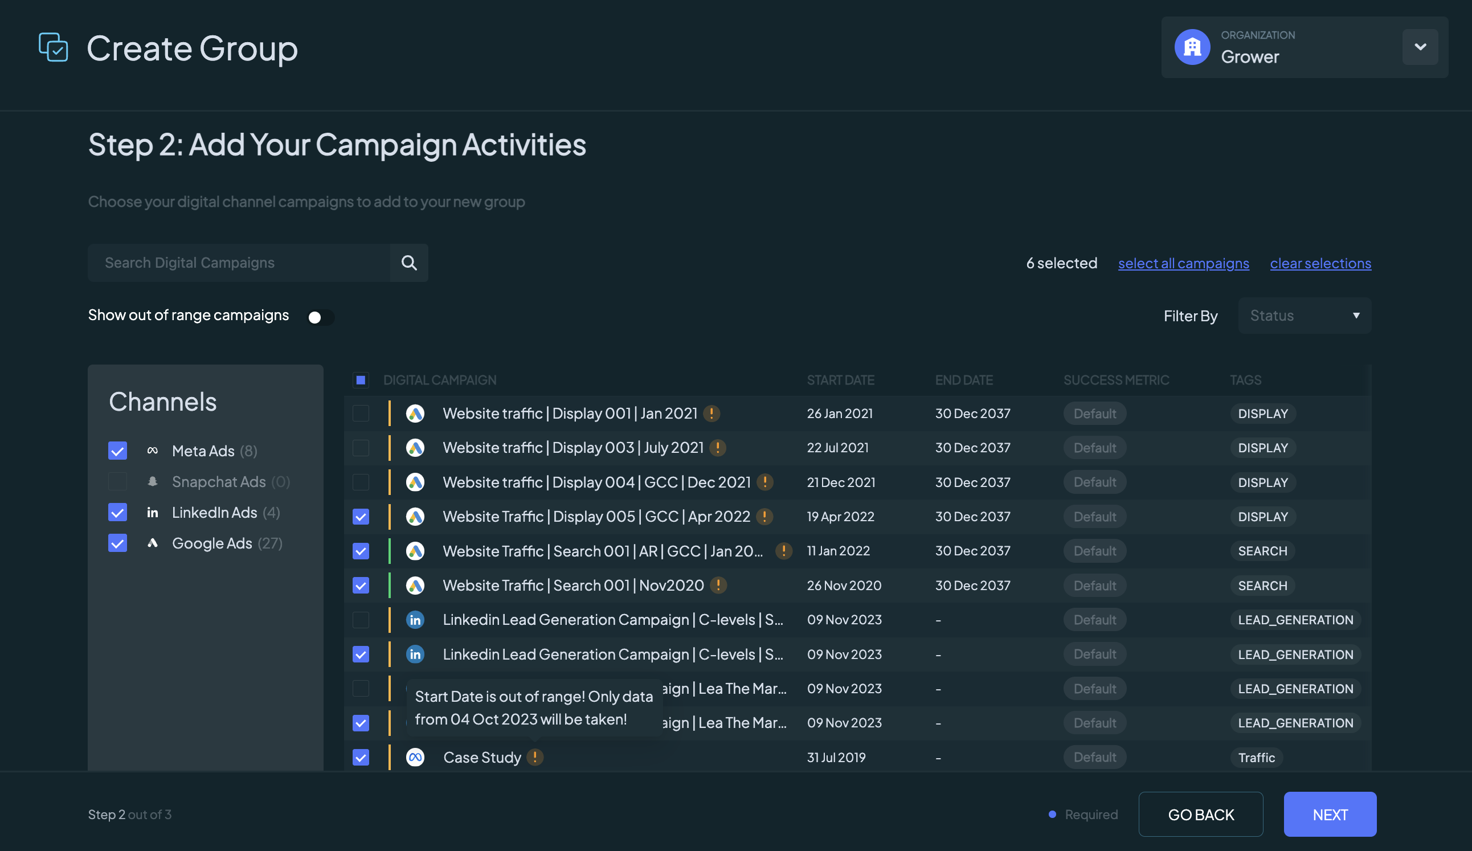Click the DISPLAY tag on Display 001 row

(1262, 414)
